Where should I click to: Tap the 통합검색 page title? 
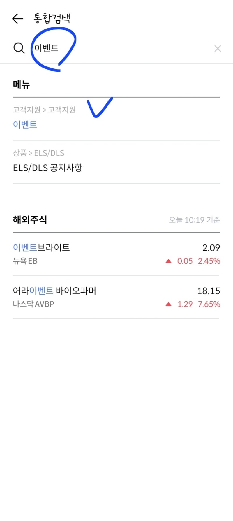pyautogui.click(x=52, y=19)
